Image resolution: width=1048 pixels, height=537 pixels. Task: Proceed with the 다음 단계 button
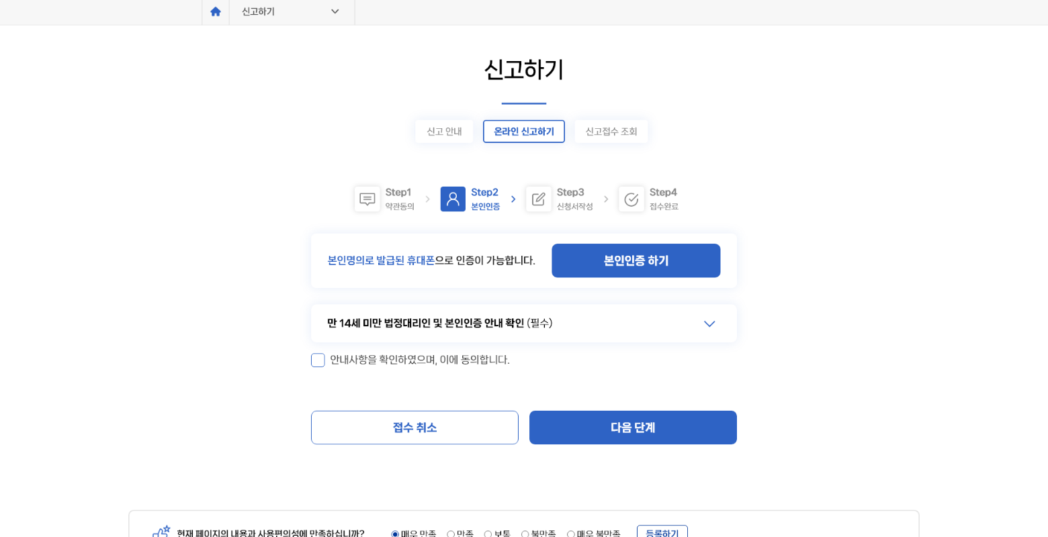pos(633,428)
